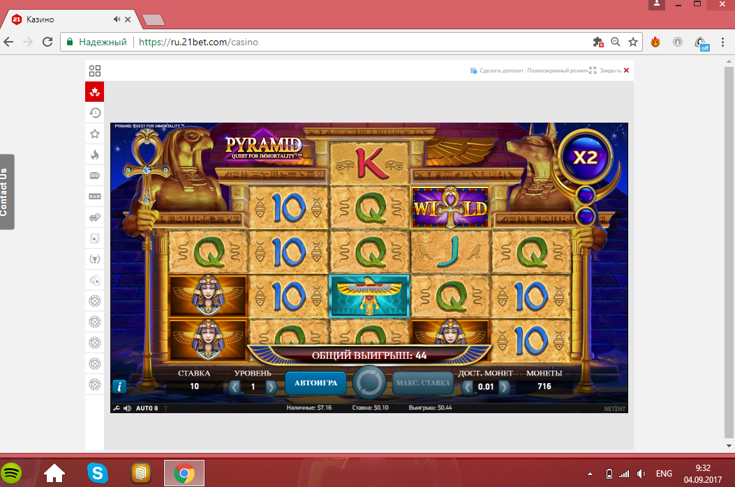Decrease coin value with left arrow
The image size is (735, 487).
[x=468, y=387]
